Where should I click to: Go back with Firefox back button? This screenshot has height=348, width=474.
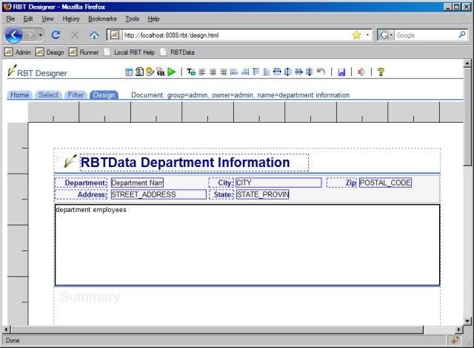tap(13, 35)
